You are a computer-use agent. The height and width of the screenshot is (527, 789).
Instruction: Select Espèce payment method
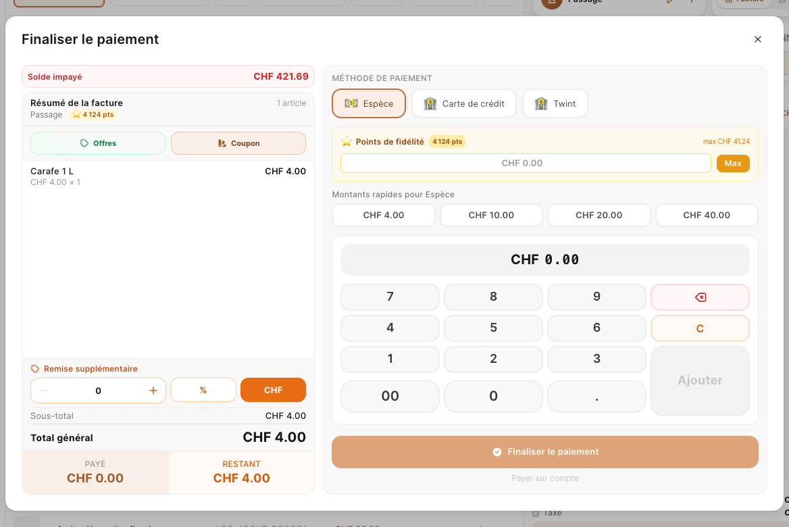pos(369,103)
